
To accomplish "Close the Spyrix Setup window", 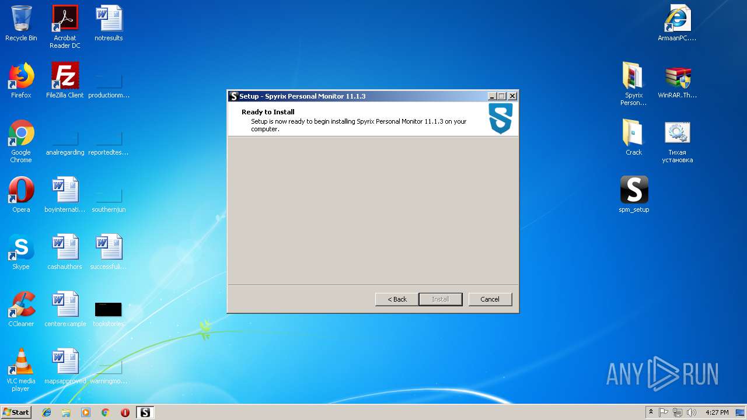I will point(512,96).
